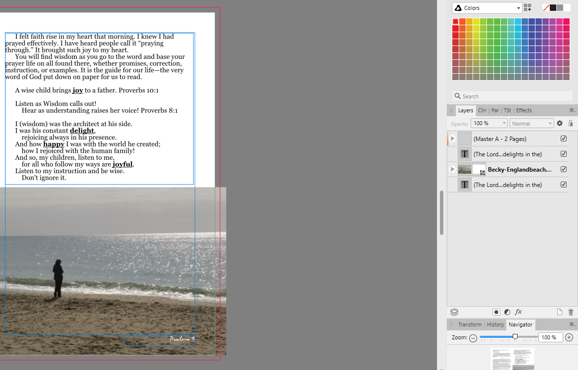Image resolution: width=578 pixels, height=370 pixels.
Task: Delete the selected layer with trash icon
Action: point(571,312)
